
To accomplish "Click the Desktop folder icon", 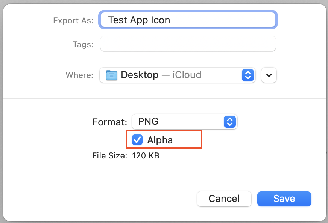I will click(x=112, y=75).
